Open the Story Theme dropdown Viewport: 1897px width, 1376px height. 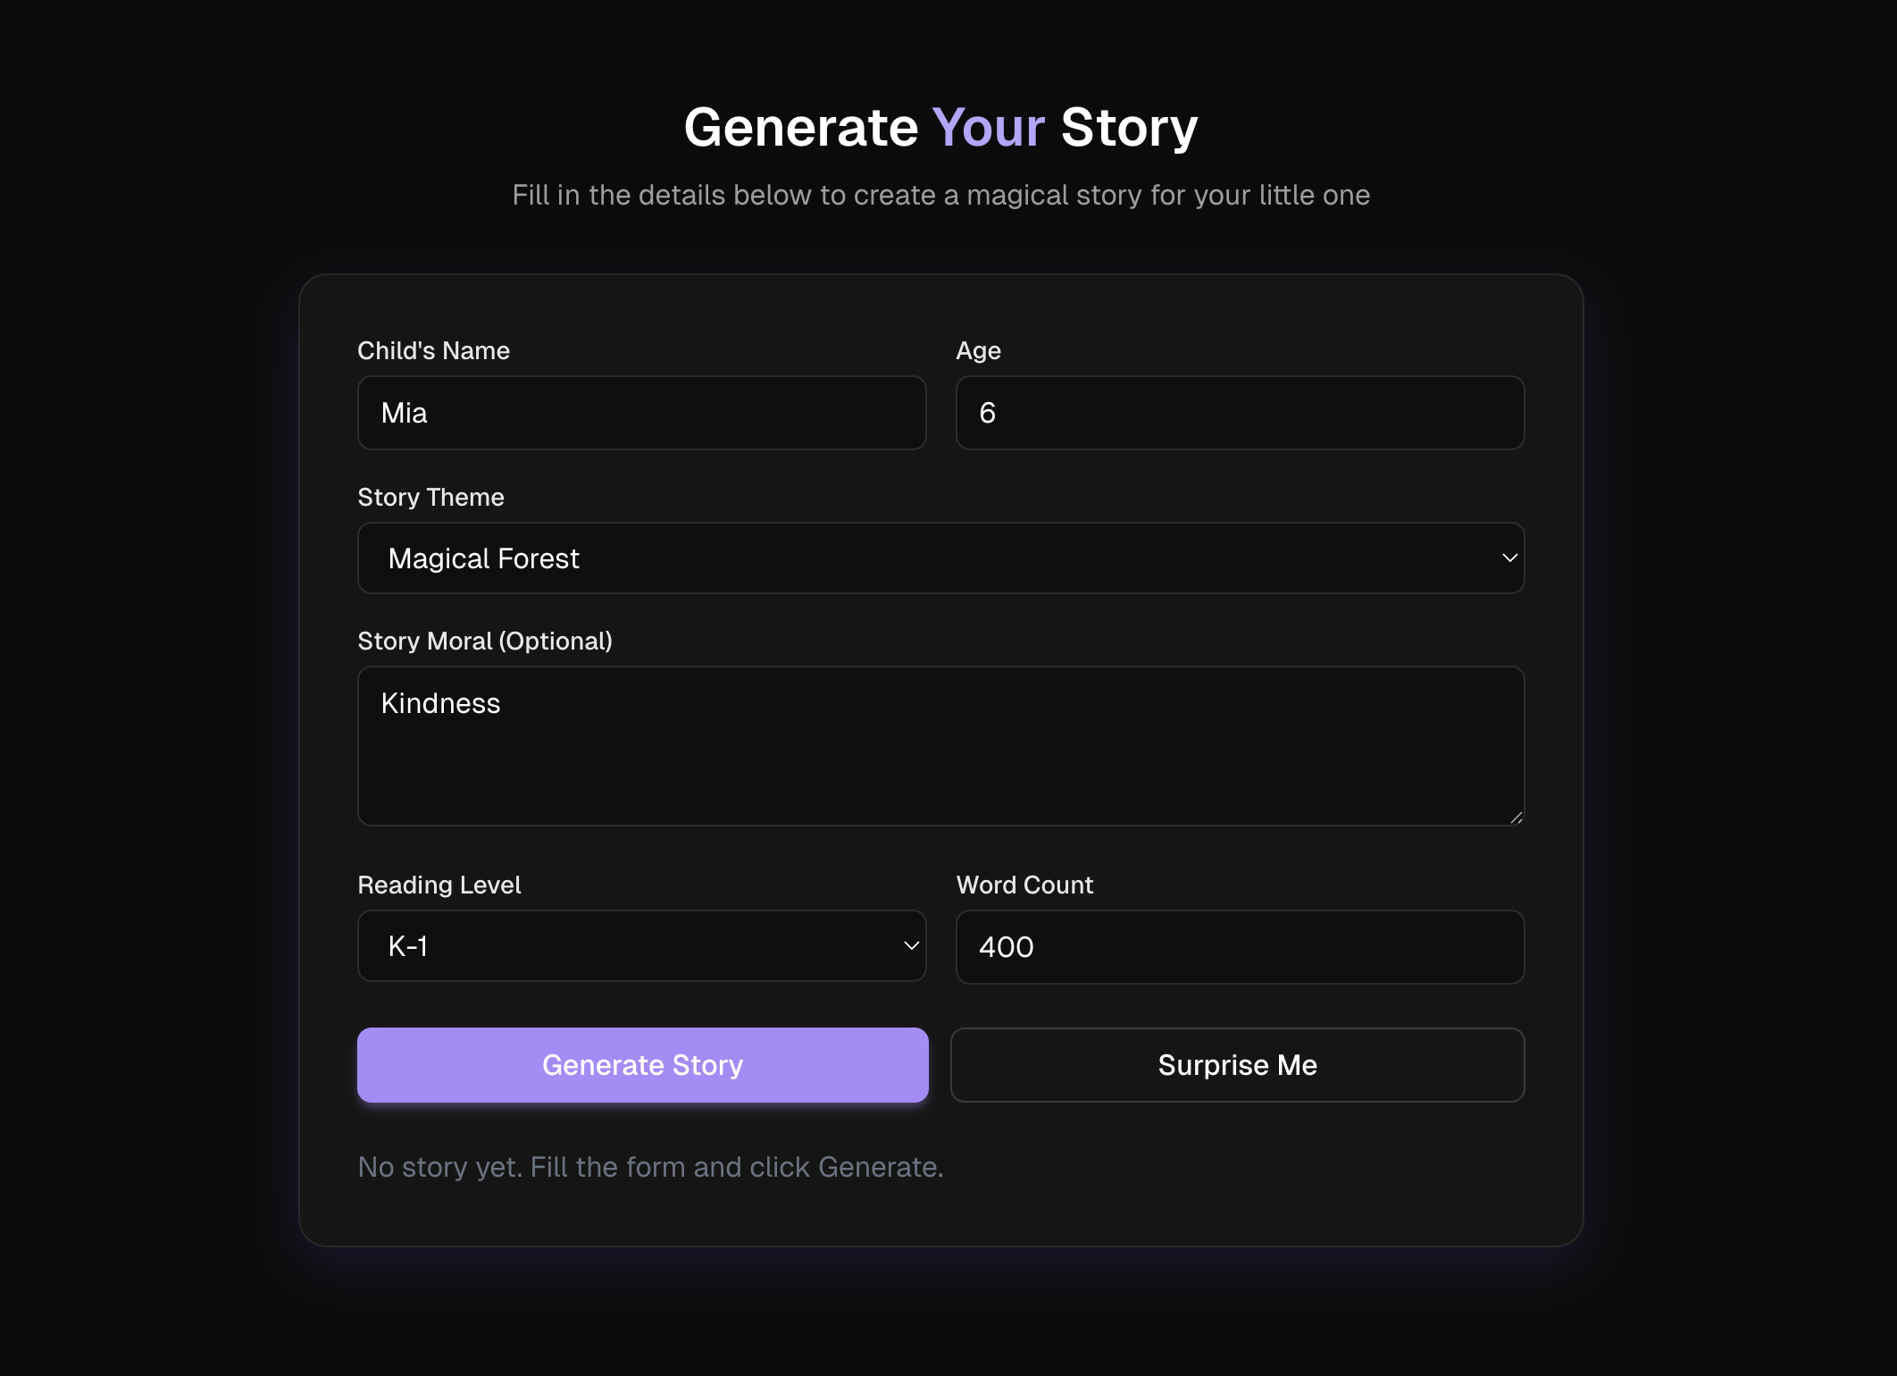click(x=940, y=558)
